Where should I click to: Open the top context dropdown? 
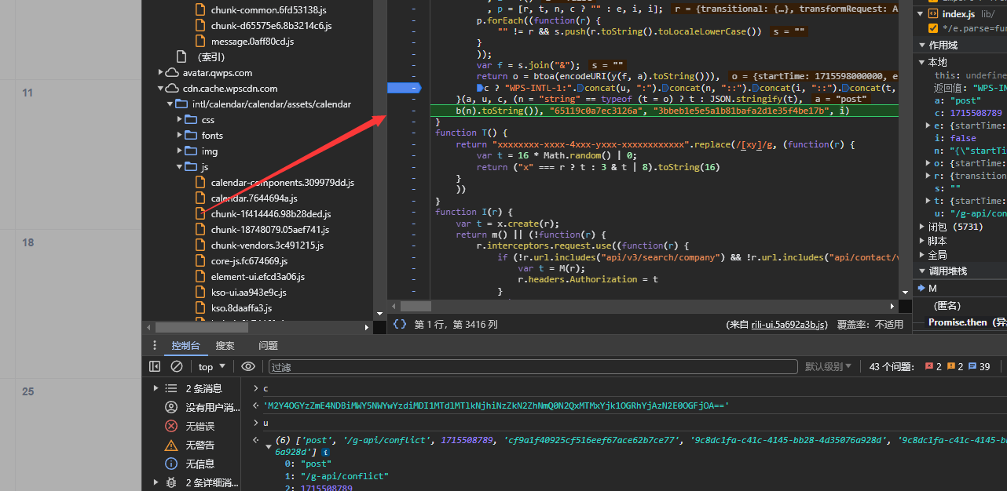pos(212,366)
